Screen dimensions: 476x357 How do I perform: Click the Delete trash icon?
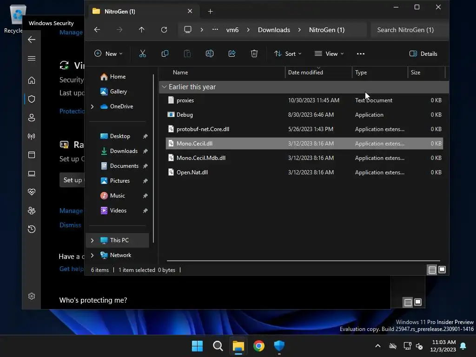[254, 54]
